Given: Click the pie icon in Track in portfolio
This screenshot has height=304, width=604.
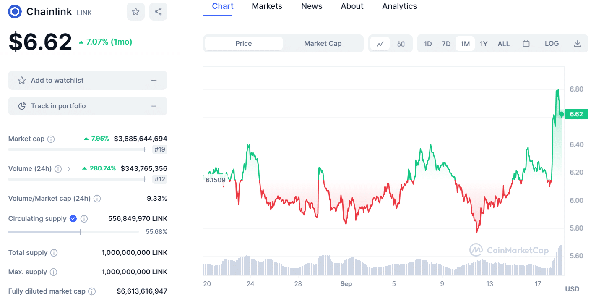Looking at the screenshot, I should (x=22, y=106).
